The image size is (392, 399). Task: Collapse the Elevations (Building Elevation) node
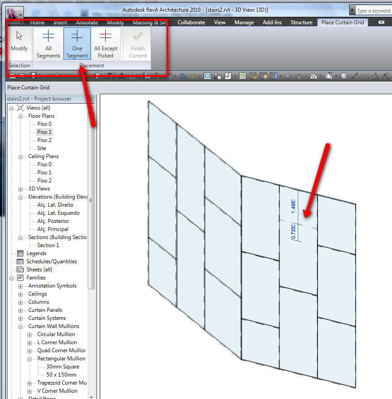pyautogui.click(x=20, y=197)
